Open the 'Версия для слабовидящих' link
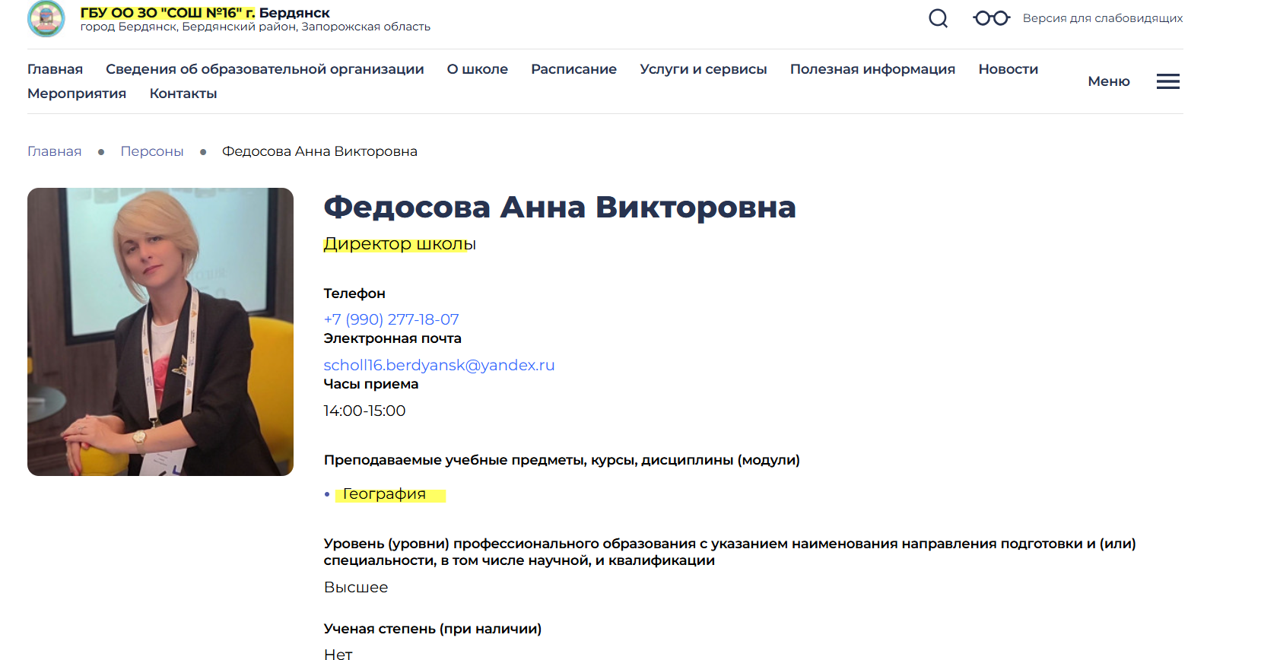The height and width of the screenshot is (660, 1261). coord(1103,18)
